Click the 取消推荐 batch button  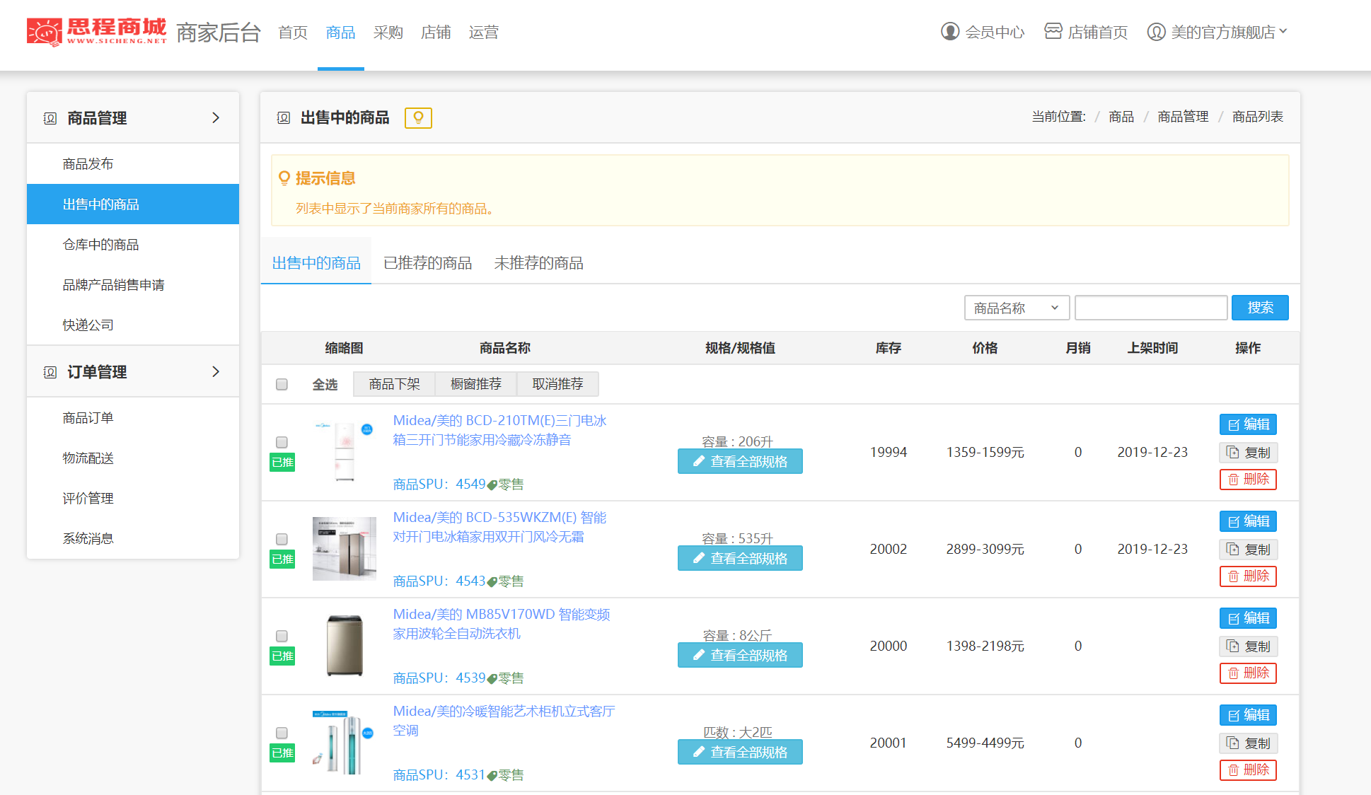557,384
